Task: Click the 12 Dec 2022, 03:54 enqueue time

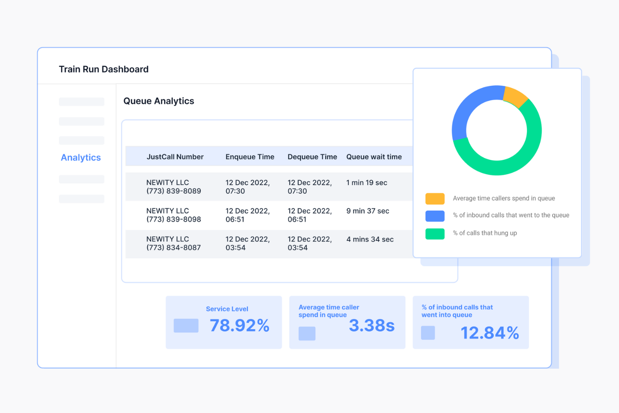Action: tap(248, 244)
